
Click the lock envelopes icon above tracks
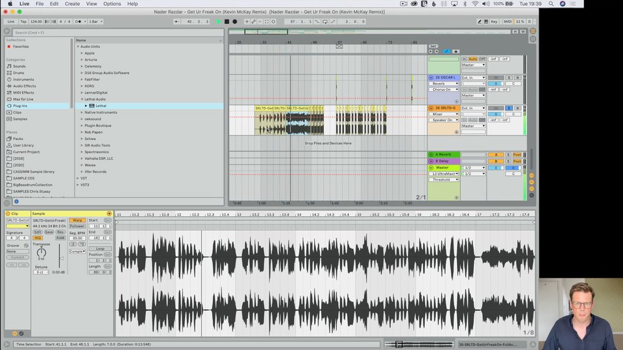click(456, 51)
